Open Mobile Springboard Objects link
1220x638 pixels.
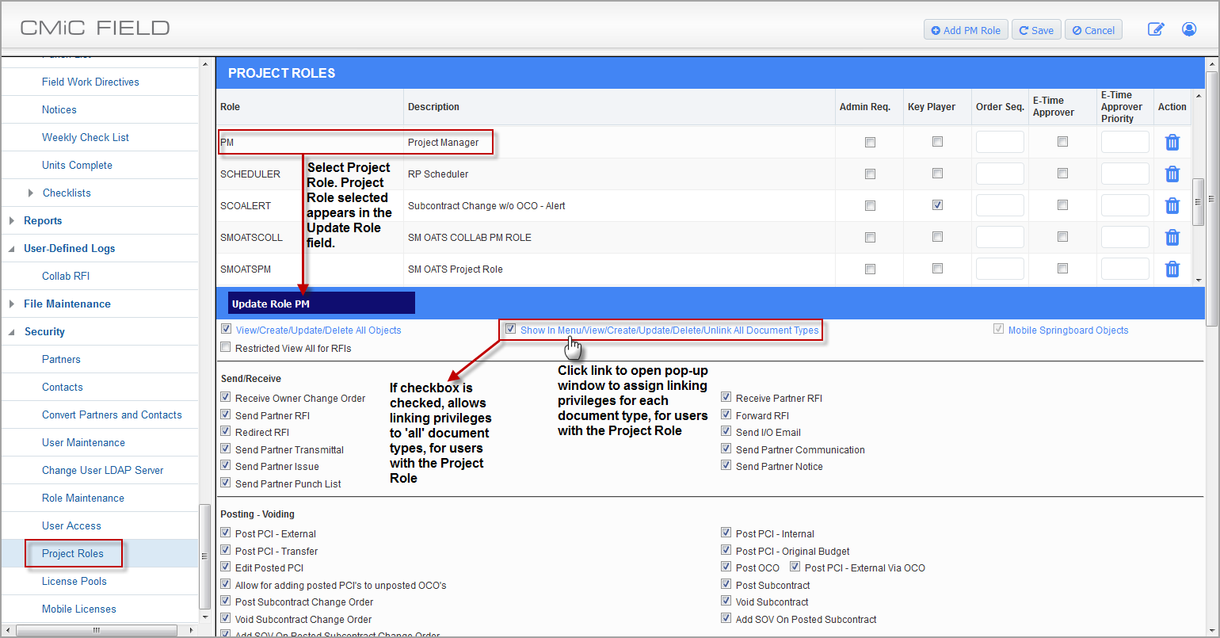pos(1068,330)
